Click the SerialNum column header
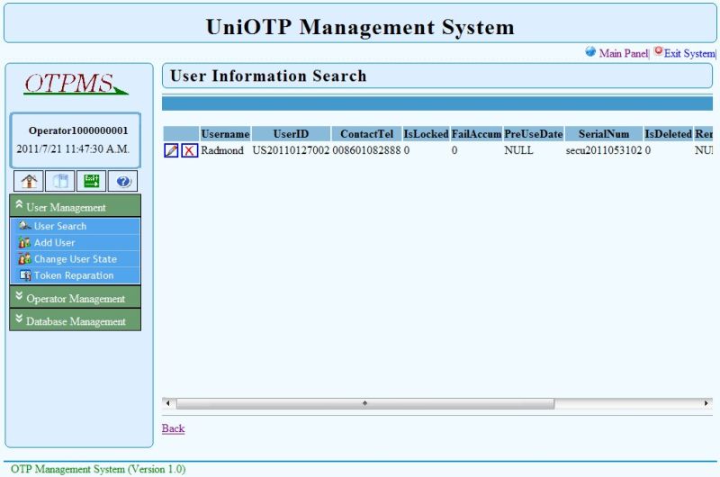The image size is (720, 477). (604, 134)
